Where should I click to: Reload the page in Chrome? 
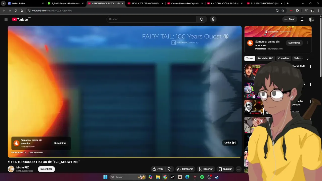pos(16,11)
